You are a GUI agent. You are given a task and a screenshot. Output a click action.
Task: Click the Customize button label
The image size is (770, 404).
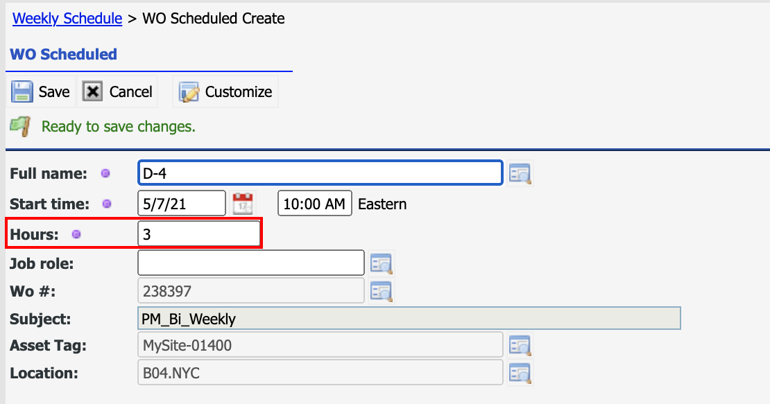coord(238,91)
